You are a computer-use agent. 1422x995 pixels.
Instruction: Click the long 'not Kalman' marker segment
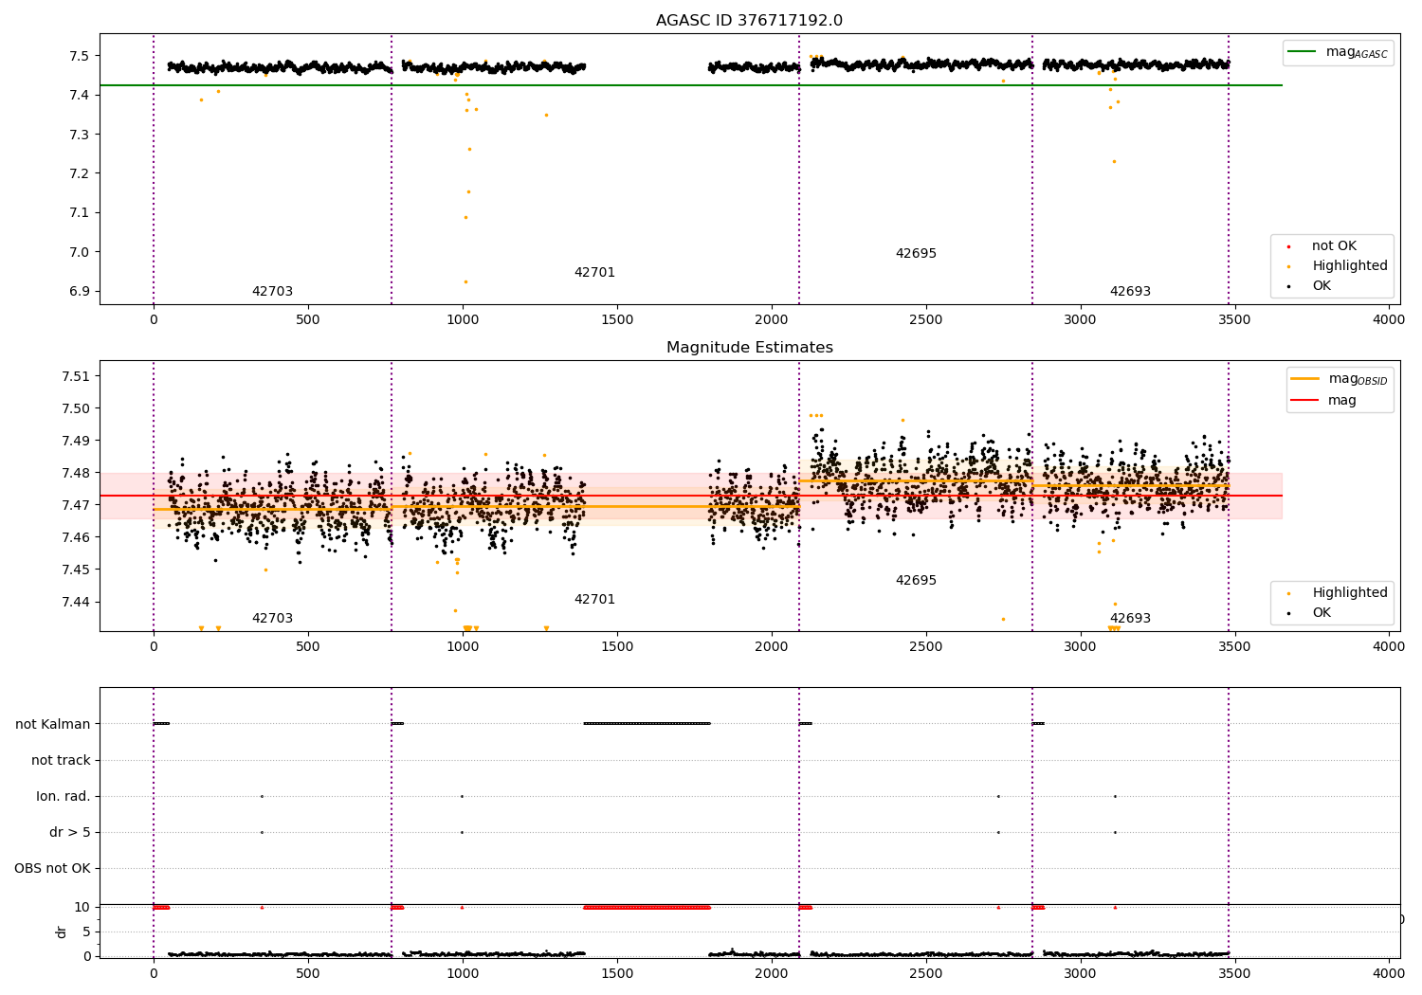647,724
